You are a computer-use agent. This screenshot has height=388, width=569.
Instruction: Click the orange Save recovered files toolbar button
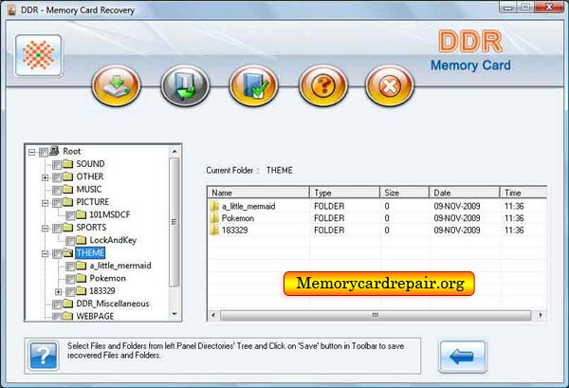(116, 85)
